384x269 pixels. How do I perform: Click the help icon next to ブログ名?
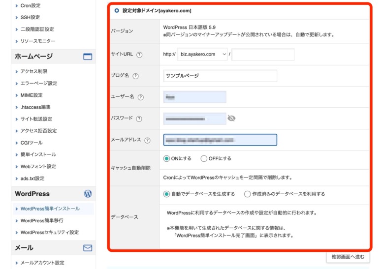click(x=135, y=76)
